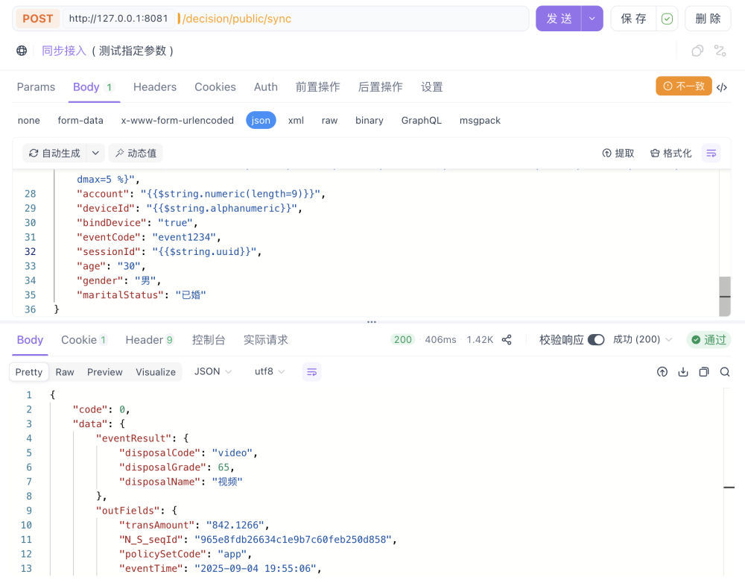The width and height of the screenshot is (745, 583).
Task: Select the Raw response view
Action: (x=65, y=372)
